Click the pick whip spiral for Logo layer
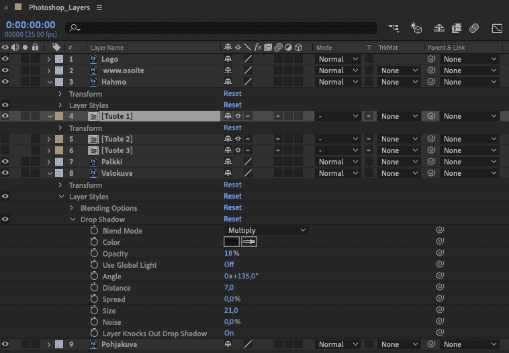 pos(431,59)
